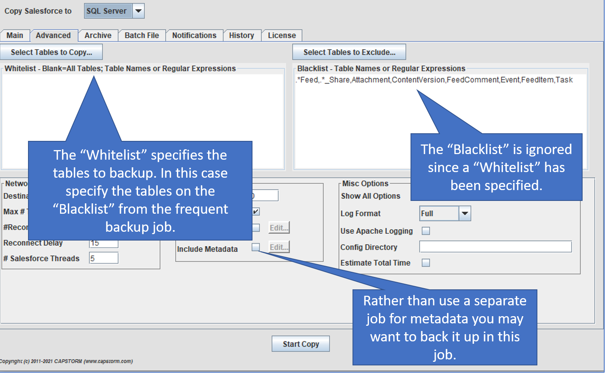Open the License tab

pyautogui.click(x=282, y=35)
